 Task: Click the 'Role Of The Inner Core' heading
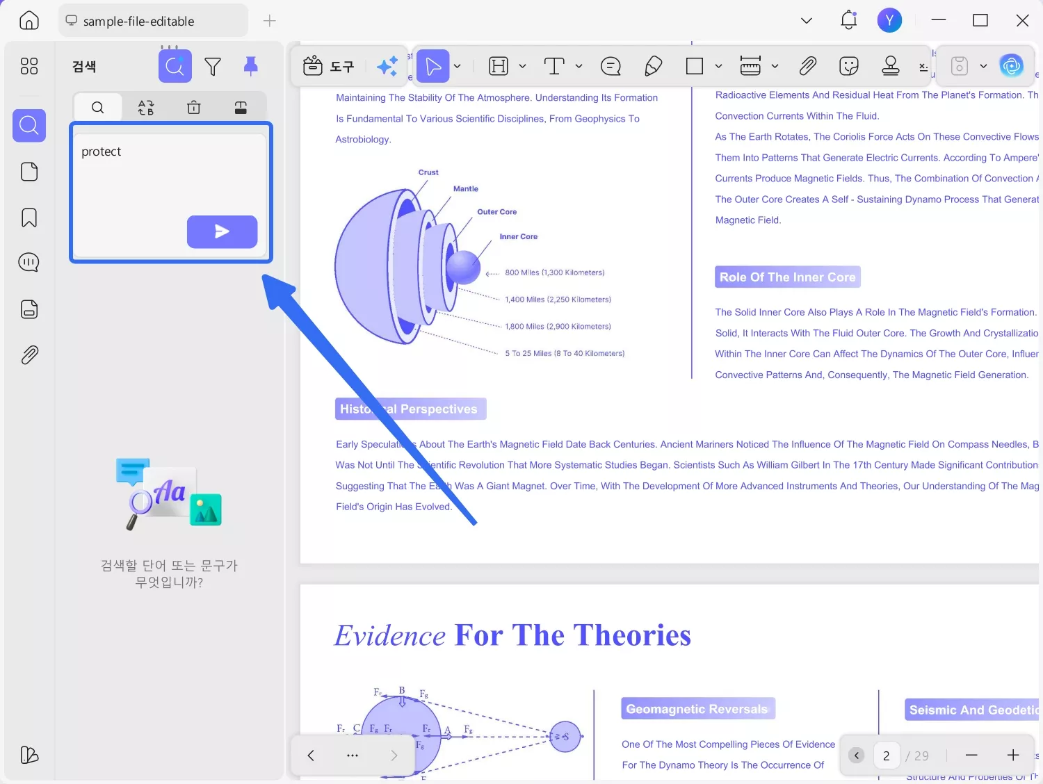[788, 277]
